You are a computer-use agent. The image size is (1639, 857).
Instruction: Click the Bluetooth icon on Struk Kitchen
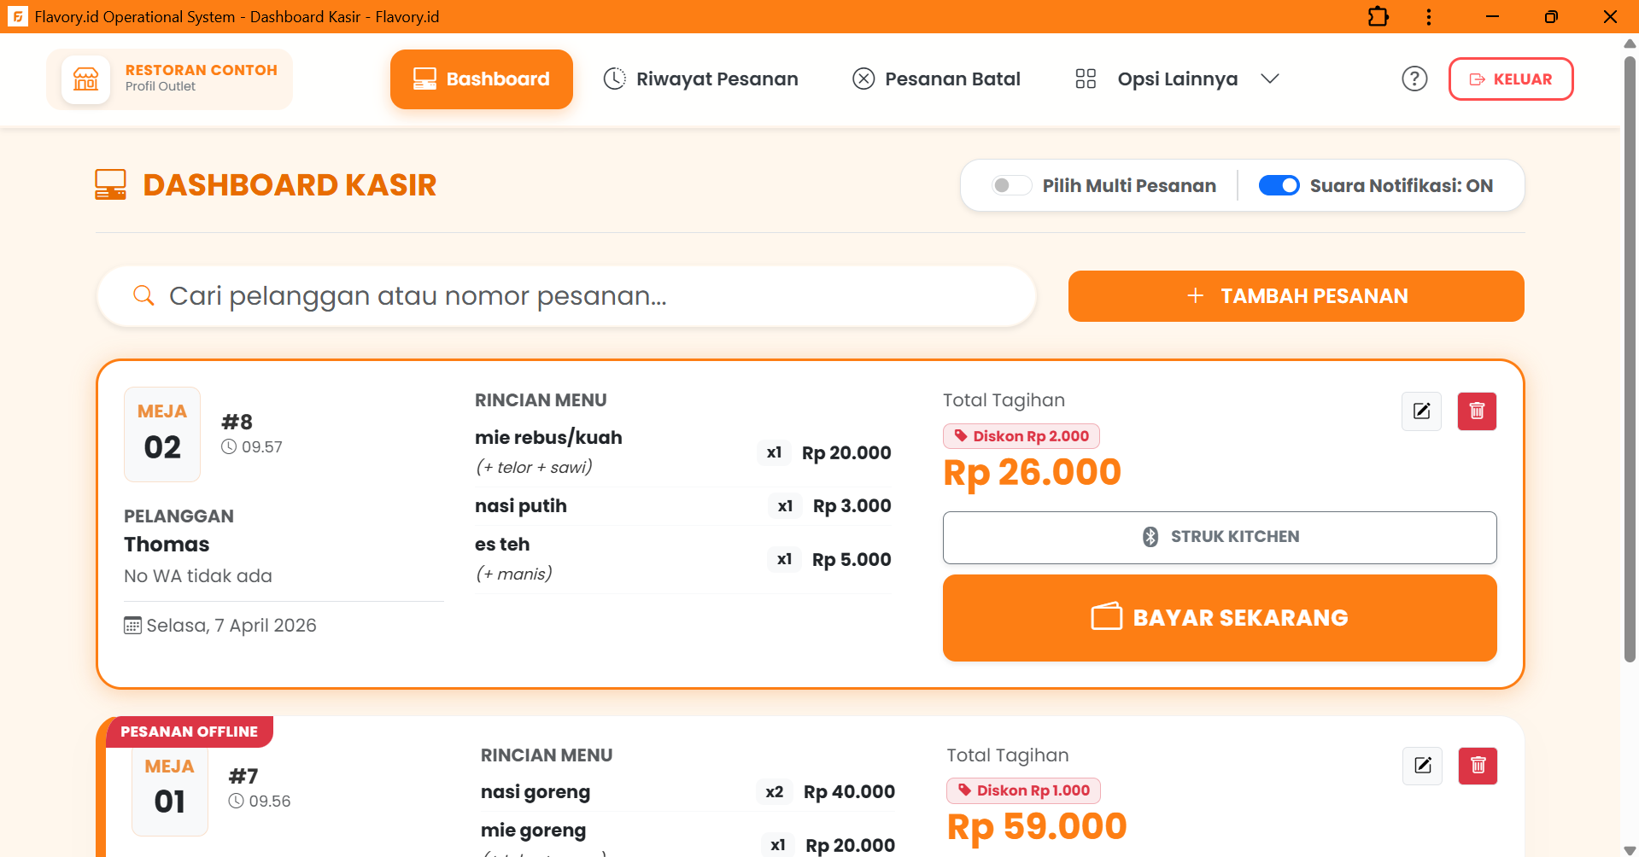coord(1150,537)
